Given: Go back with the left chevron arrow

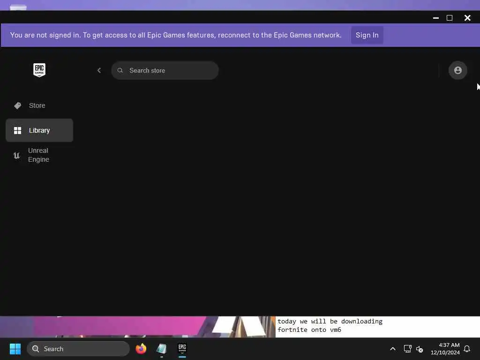Looking at the screenshot, I should (99, 70).
